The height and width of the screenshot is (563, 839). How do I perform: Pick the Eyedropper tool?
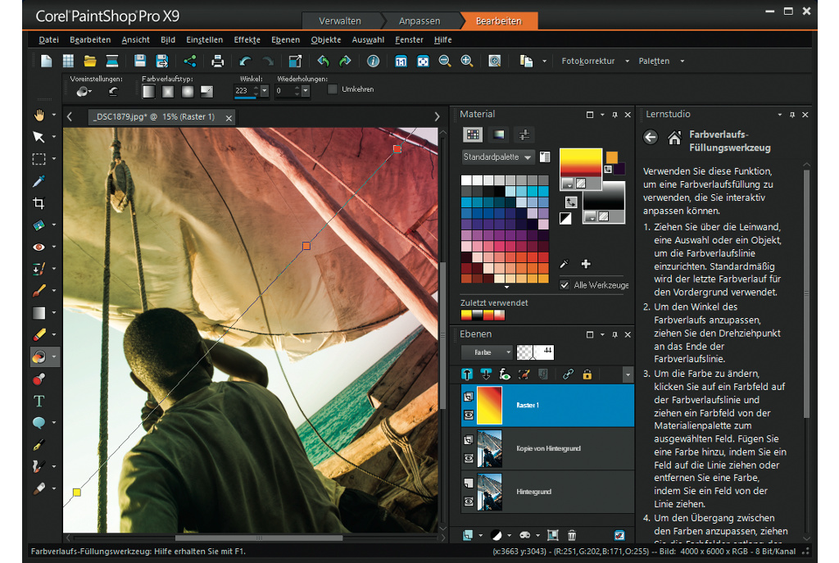coord(39,180)
